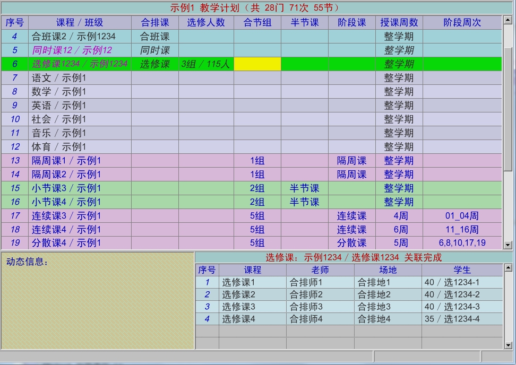Select row 数学 / 示例1
This screenshot has height=365, width=516.
tap(252, 91)
